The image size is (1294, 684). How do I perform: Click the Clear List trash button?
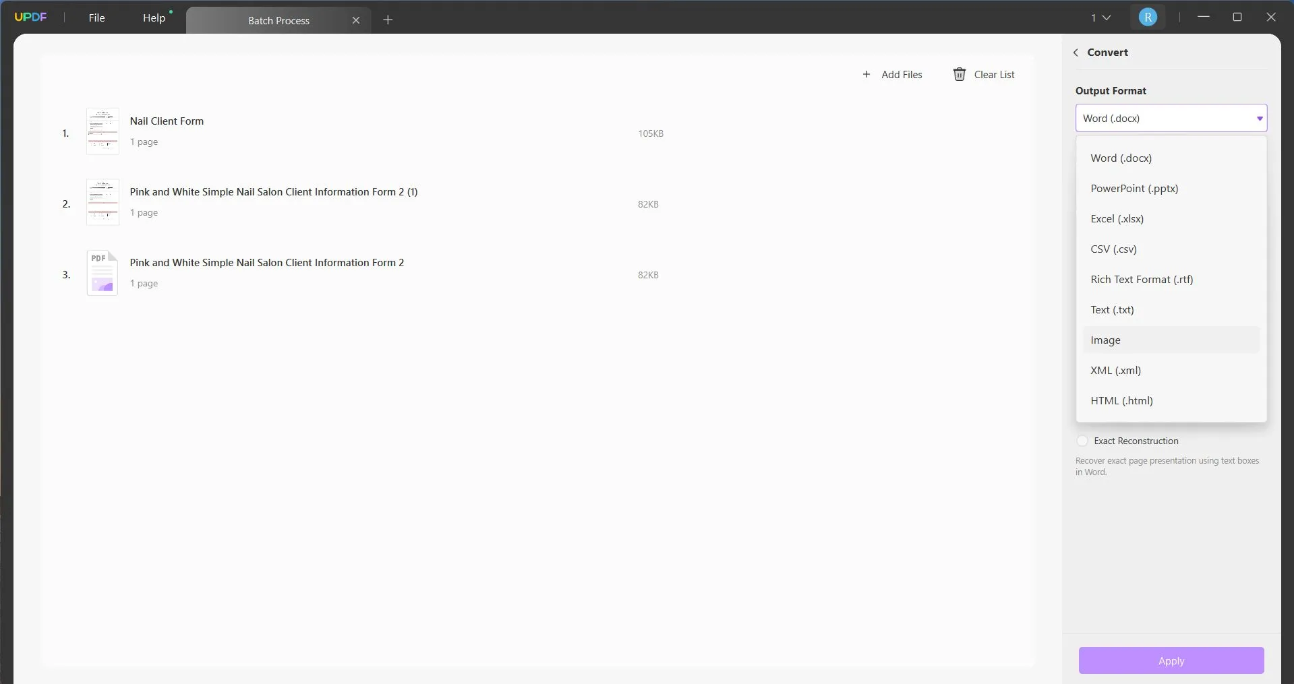(984, 75)
